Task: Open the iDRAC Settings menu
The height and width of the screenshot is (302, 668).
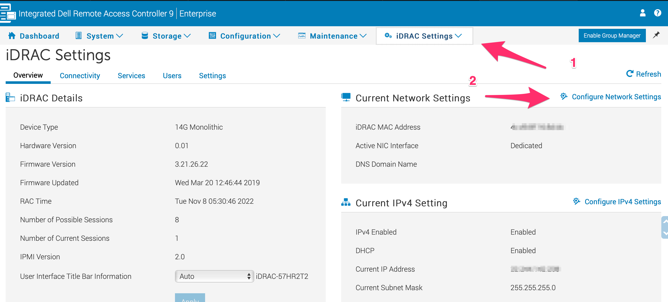Action: point(424,36)
